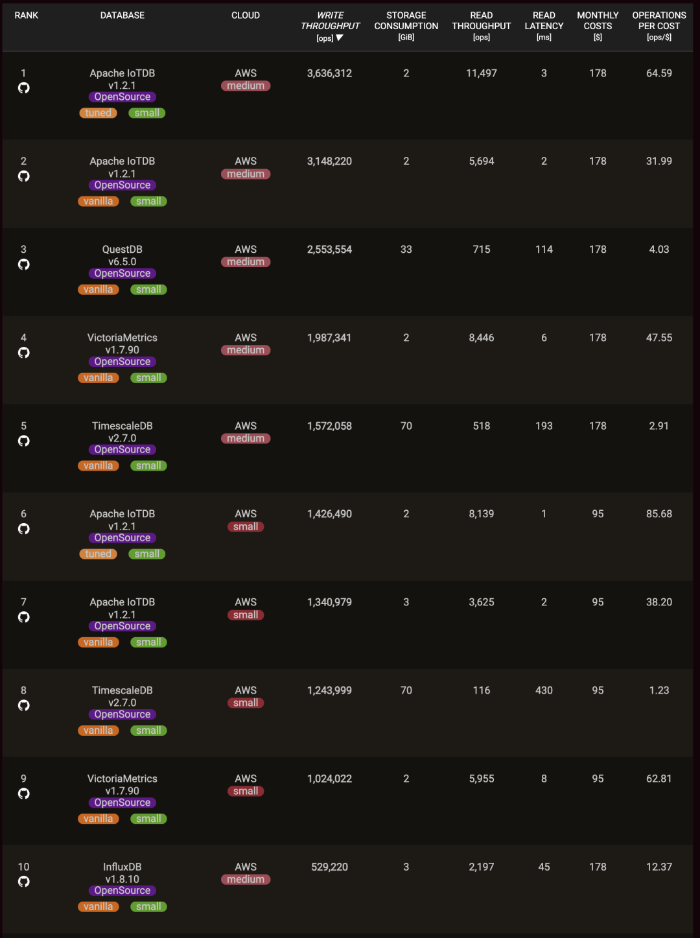This screenshot has height=938, width=700.
Task: Select the Operations Per Cost column header
Action: (659, 26)
